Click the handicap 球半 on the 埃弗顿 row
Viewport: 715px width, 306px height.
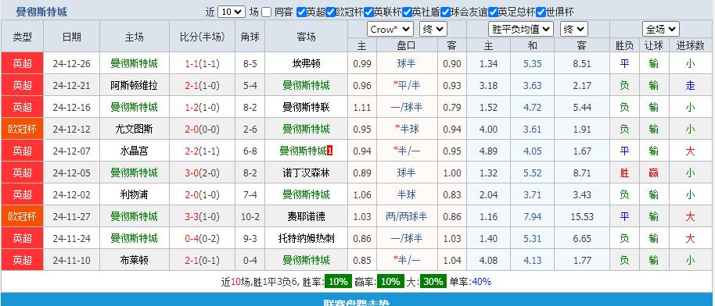(x=406, y=64)
